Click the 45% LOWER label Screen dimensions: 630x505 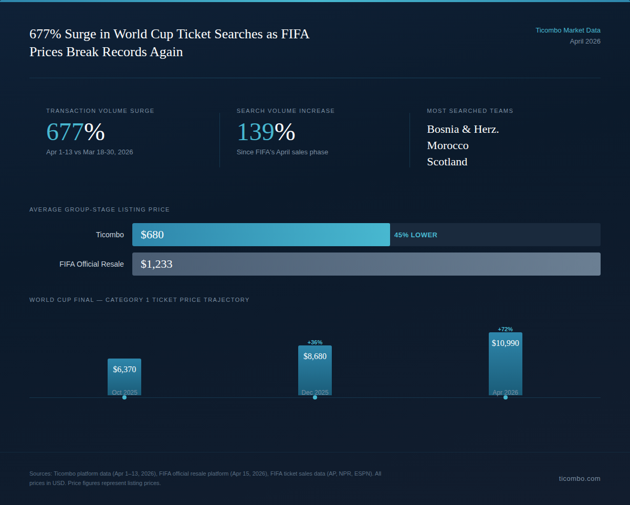click(416, 235)
